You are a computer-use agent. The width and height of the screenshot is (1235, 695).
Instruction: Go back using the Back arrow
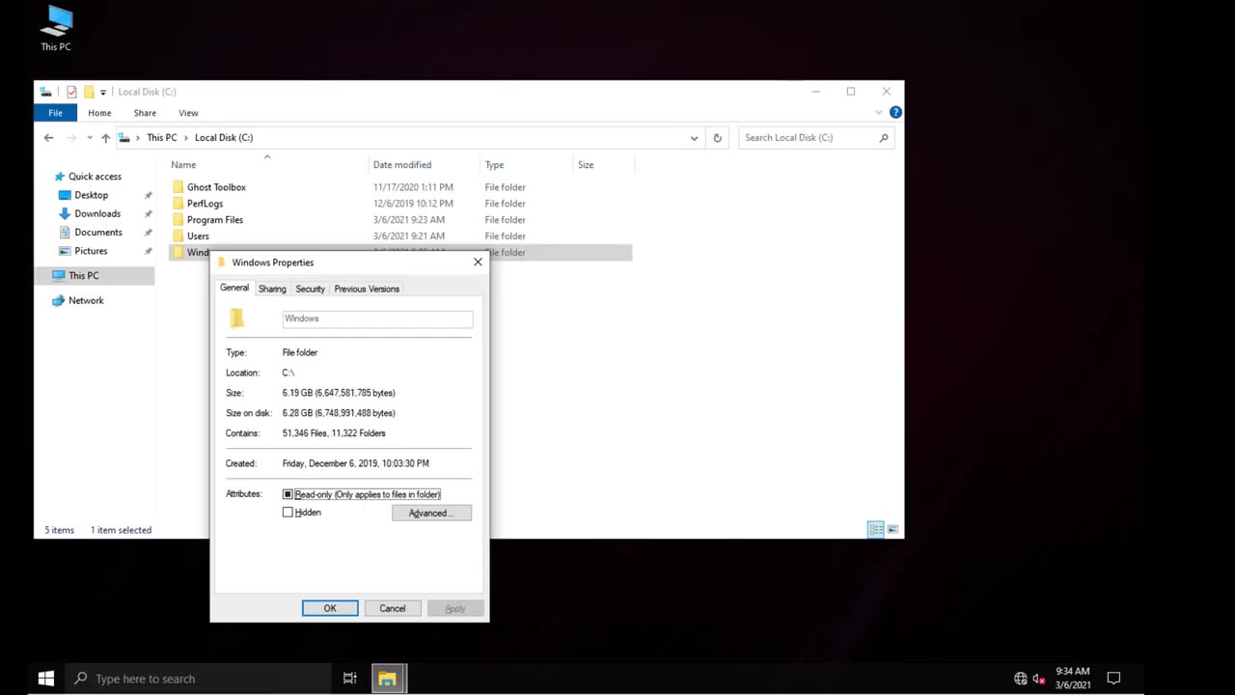click(x=48, y=138)
